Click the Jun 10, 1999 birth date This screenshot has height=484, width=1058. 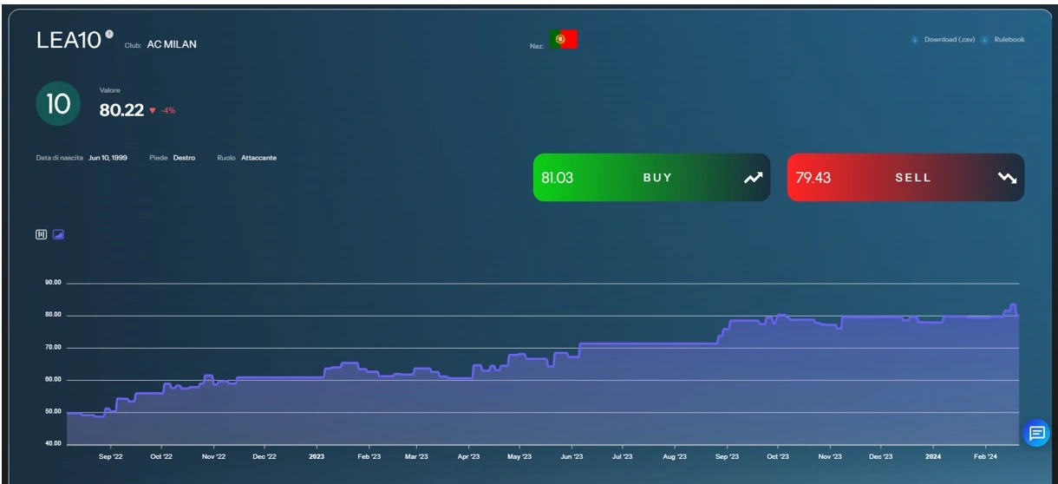click(108, 158)
